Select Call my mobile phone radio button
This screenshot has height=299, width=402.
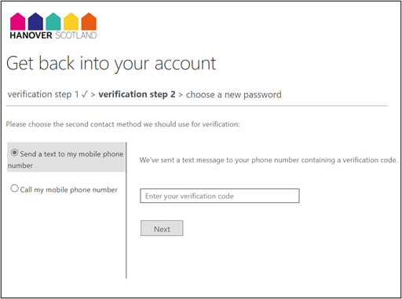pyautogui.click(x=14, y=188)
